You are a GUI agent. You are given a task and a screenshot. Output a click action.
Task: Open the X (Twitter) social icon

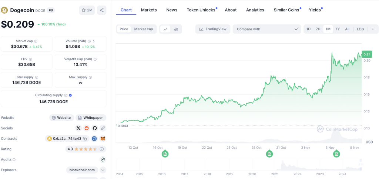pos(78,128)
